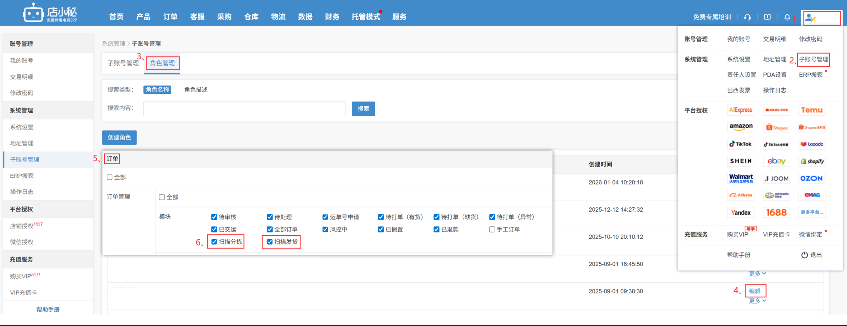Focus the 搜索内容 text input field
This screenshot has height=326, width=847.
pos(244,109)
